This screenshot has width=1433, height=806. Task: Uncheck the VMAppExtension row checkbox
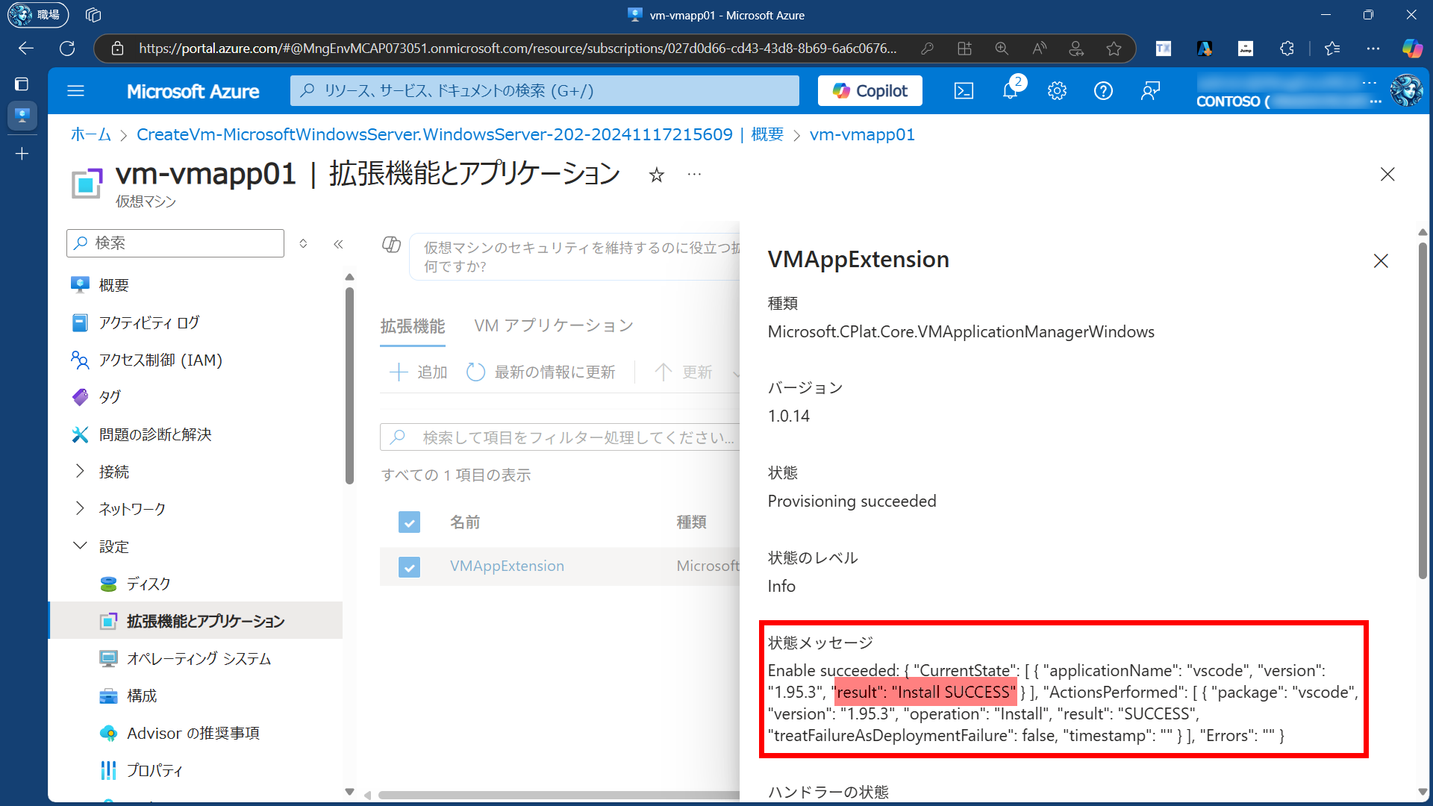click(409, 566)
